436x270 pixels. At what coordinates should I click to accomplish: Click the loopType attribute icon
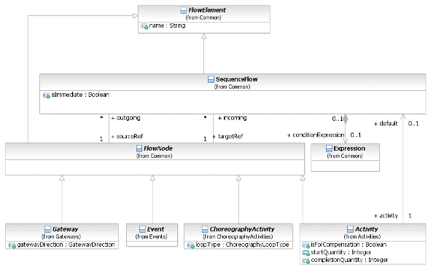pyautogui.click(x=191, y=245)
